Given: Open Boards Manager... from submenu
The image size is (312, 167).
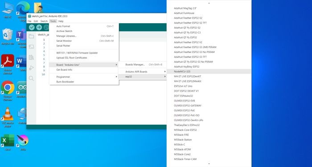Looking at the screenshot, I should point(143,65).
